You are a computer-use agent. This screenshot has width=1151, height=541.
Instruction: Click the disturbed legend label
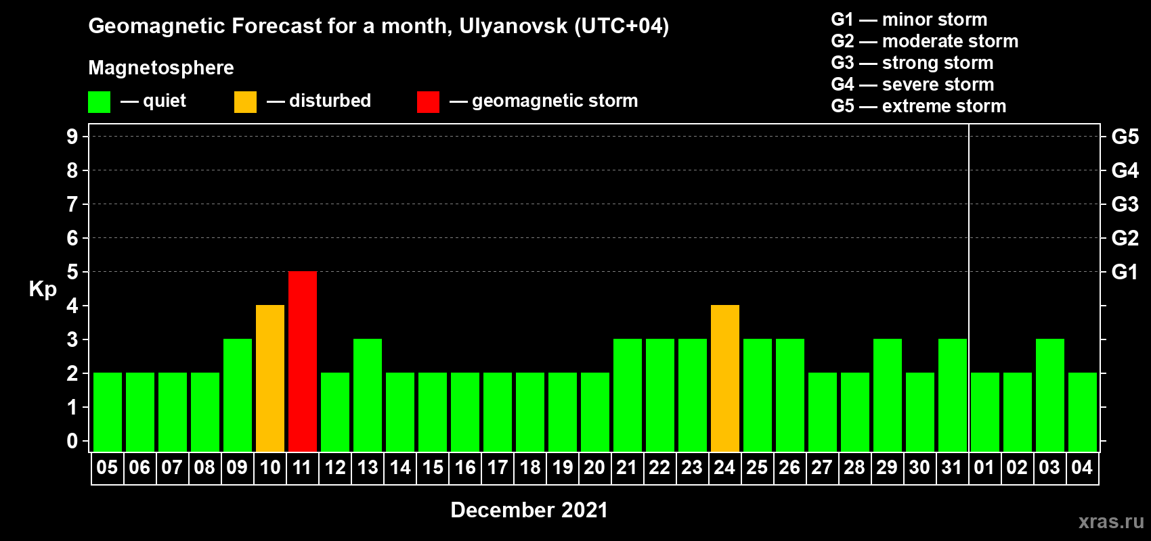tap(330, 101)
